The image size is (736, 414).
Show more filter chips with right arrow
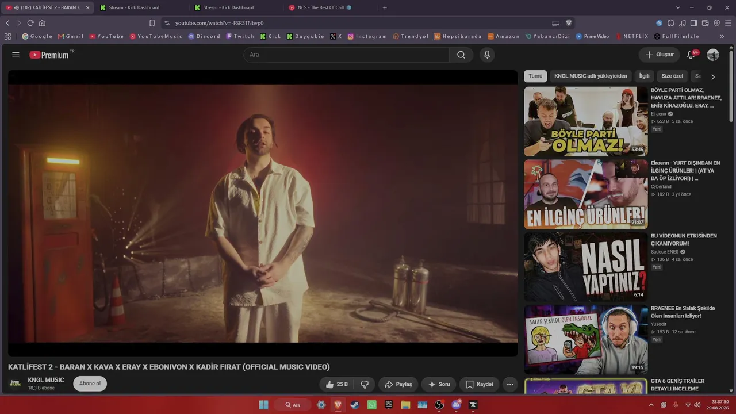click(x=713, y=76)
